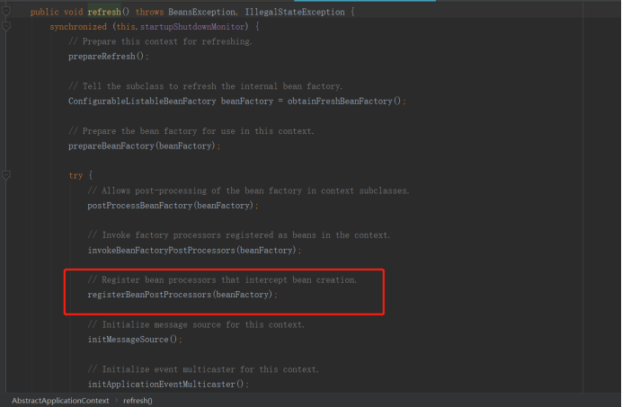This screenshot has width=622, height=407.
Task: Click comment 'Register bean processors that intercept'
Action: coord(222,280)
